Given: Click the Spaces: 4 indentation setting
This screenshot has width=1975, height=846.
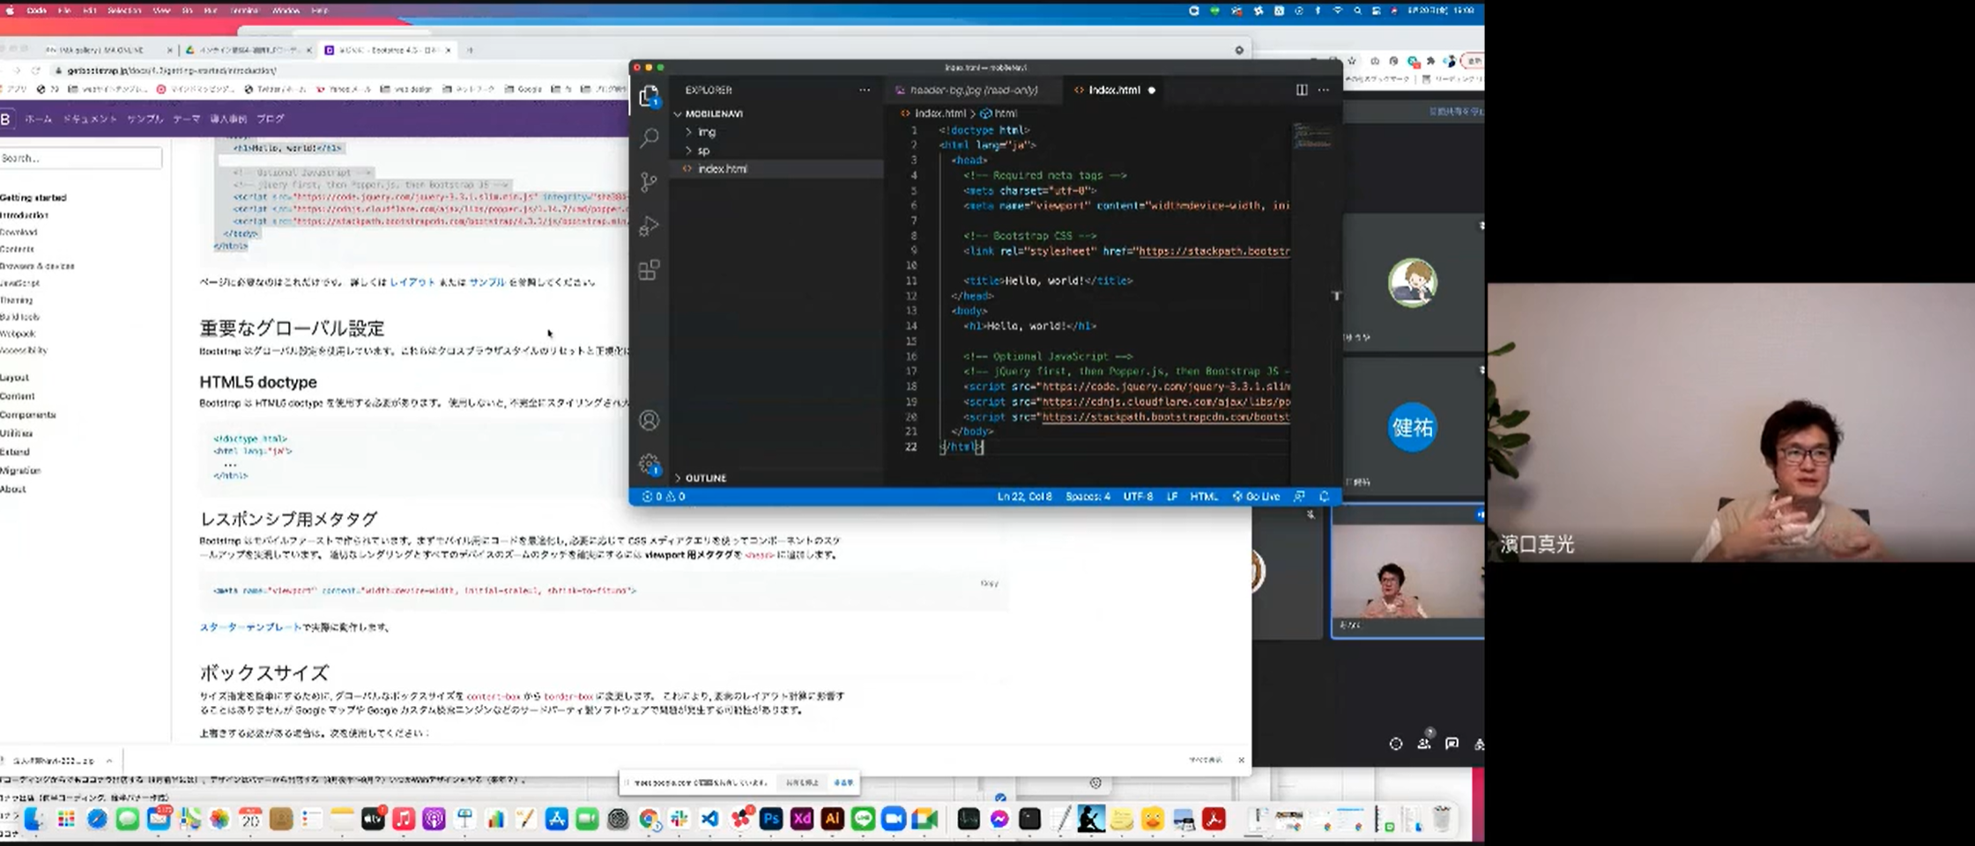Looking at the screenshot, I should (x=1088, y=497).
